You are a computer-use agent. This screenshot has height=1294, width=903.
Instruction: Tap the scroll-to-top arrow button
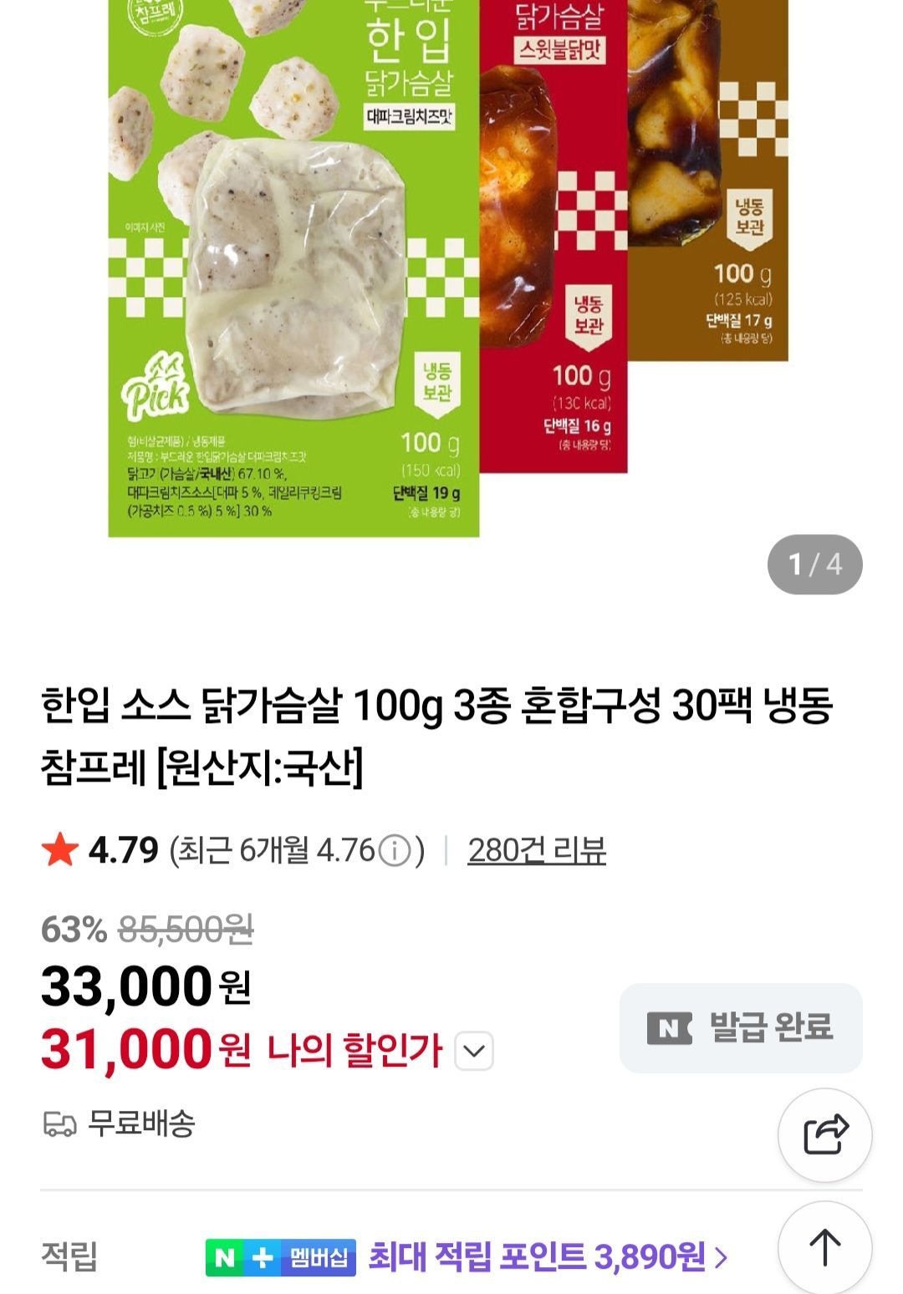click(824, 1247)
